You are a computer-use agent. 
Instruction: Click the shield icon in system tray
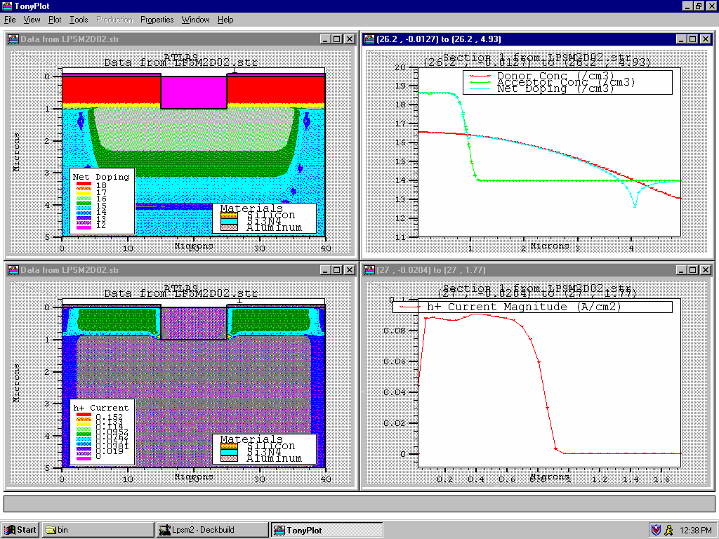coord(657,531)
